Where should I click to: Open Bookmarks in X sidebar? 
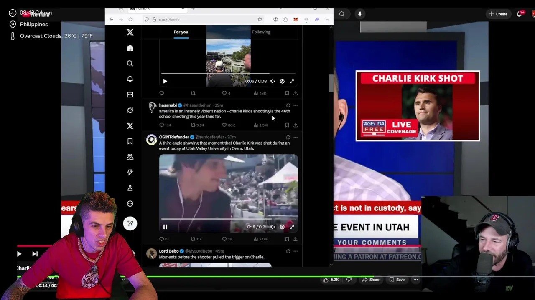130,141
